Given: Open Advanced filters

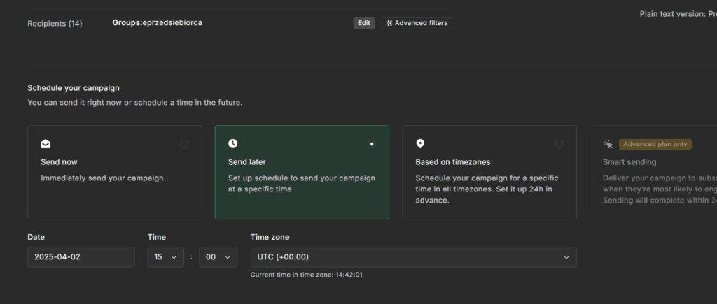Looking at the screenshot, I should tap(417, 23).
